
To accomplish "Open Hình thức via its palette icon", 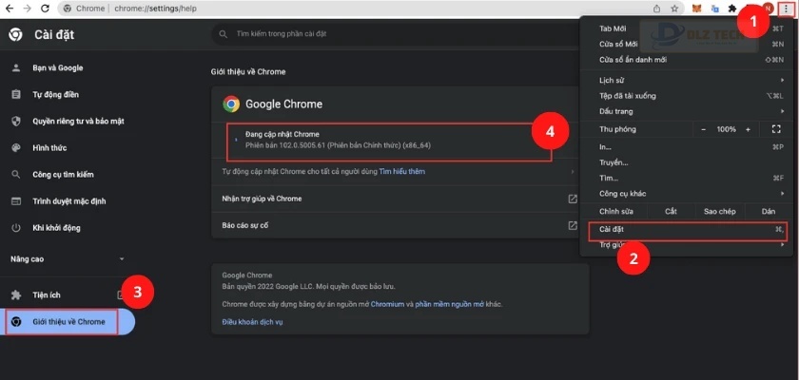I will tap(16, 148).
